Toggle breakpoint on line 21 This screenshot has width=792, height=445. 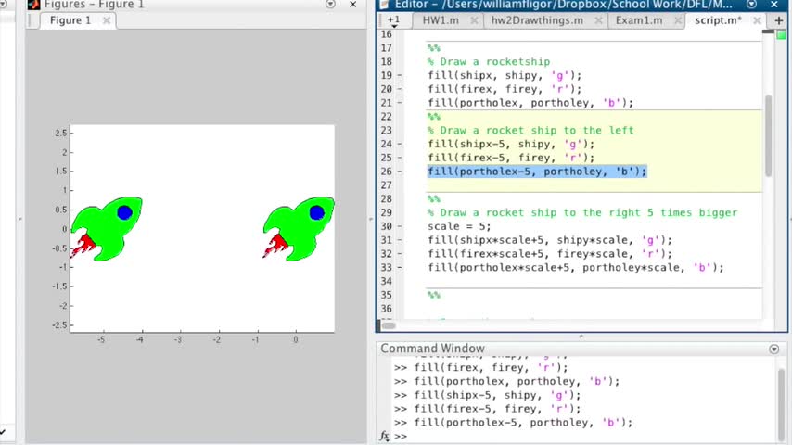coord(400,103)
